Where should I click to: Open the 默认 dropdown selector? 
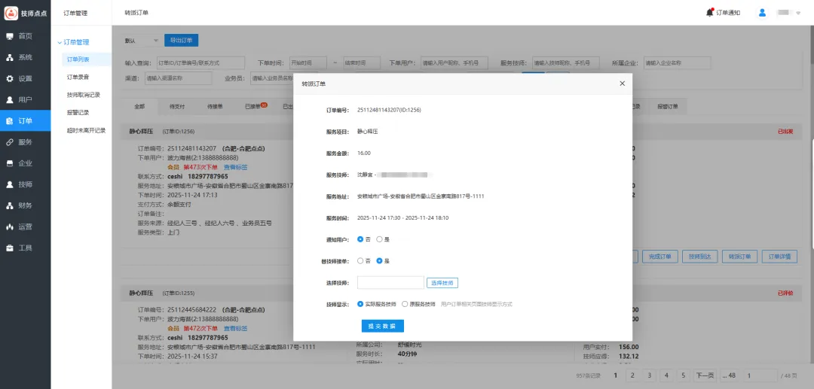(x=142, y=41)
